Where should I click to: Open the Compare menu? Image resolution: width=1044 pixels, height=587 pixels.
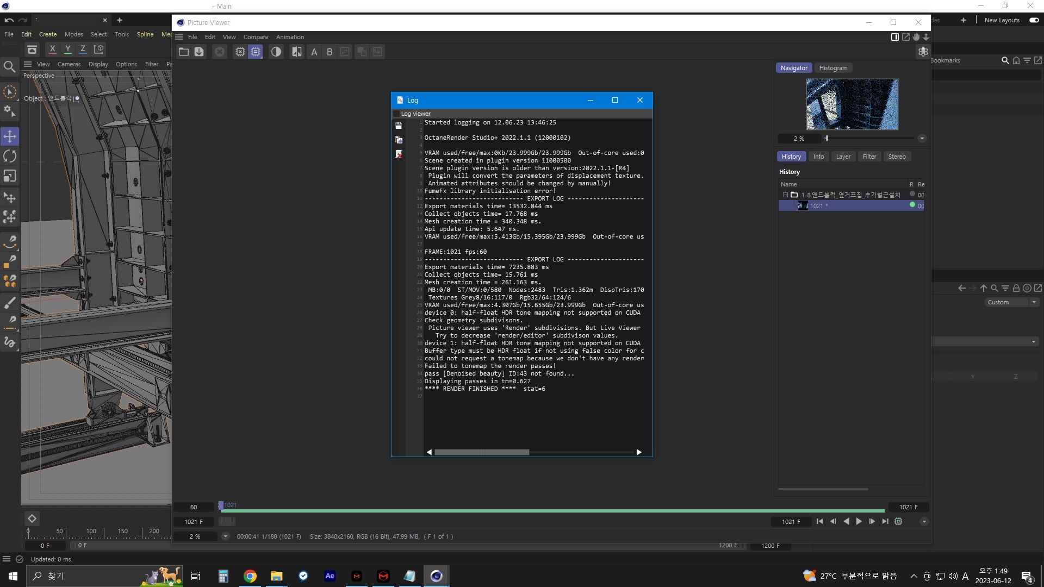point(256,37)
